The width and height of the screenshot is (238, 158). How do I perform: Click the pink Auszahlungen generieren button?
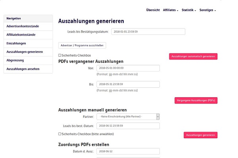[x=200, y=135]
